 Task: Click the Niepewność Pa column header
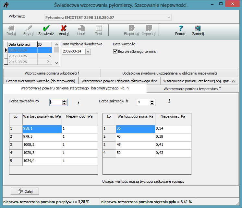coord(173,119)
